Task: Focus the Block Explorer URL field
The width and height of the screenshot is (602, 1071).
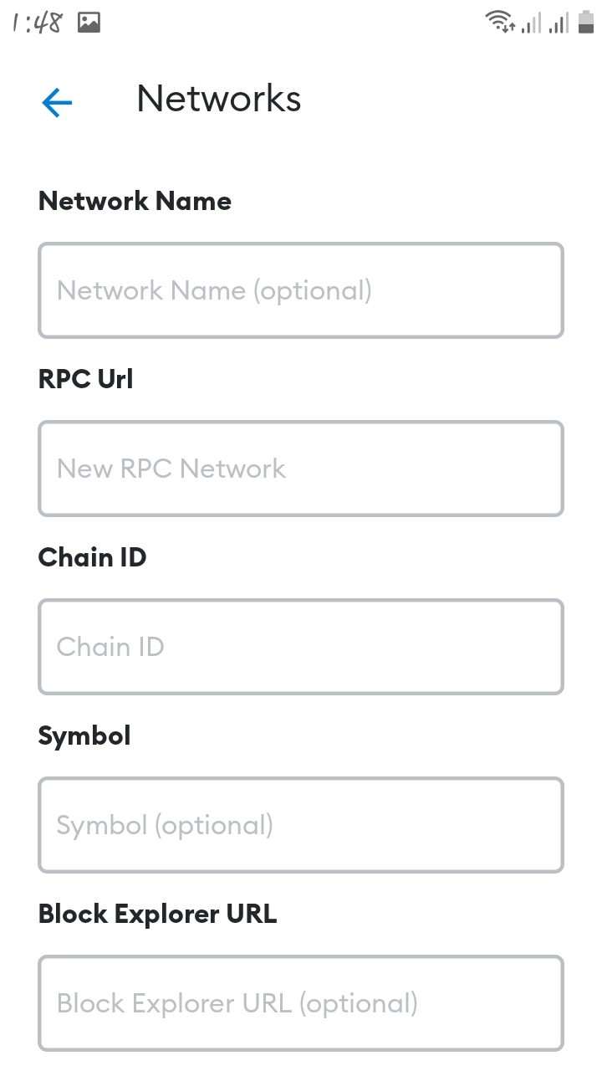Action: pos(301,1003)
